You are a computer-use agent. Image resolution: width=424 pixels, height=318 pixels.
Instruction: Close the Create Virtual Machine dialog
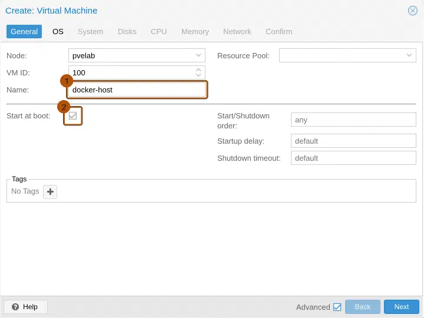413,11
